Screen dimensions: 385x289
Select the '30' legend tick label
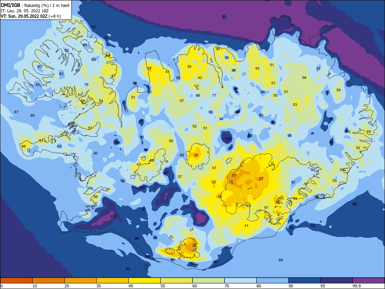(x=99, y=286)
